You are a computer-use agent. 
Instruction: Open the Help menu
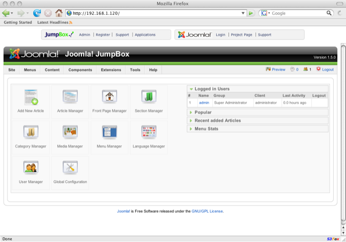153,70
